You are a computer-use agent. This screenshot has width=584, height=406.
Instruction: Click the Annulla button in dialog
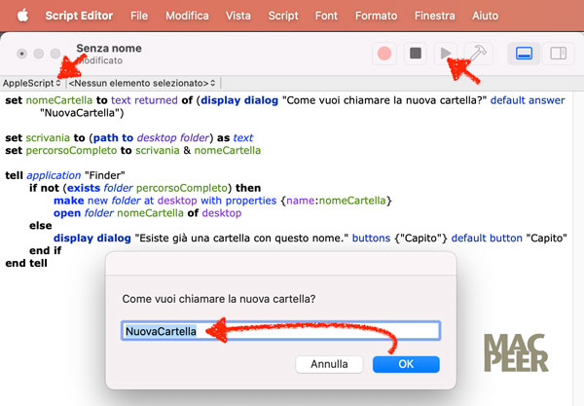pos(329,364)
